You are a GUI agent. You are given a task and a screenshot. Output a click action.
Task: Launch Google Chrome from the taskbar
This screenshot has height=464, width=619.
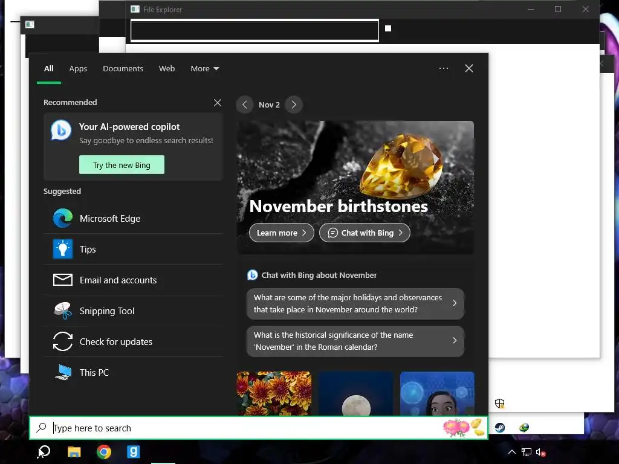(x=104, y=452)
